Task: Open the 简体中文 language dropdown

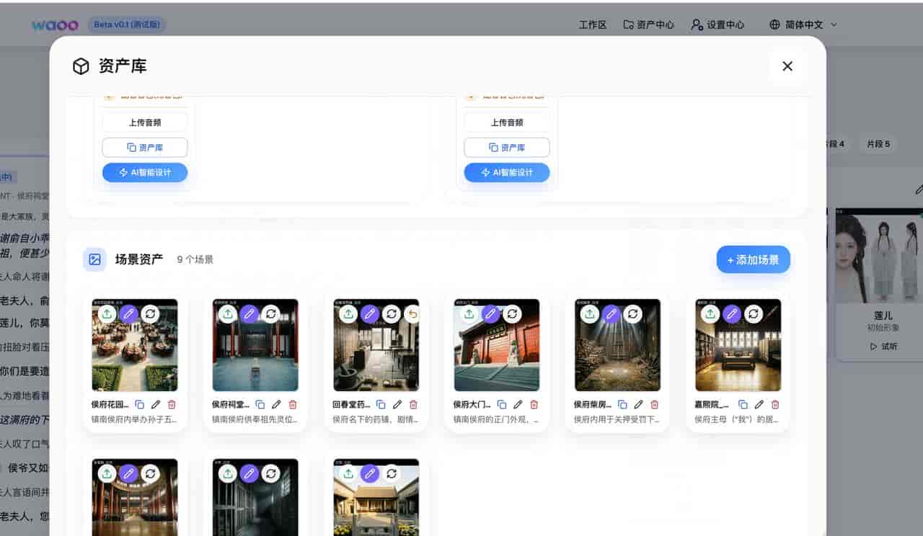Action: [x=803, y=24]
